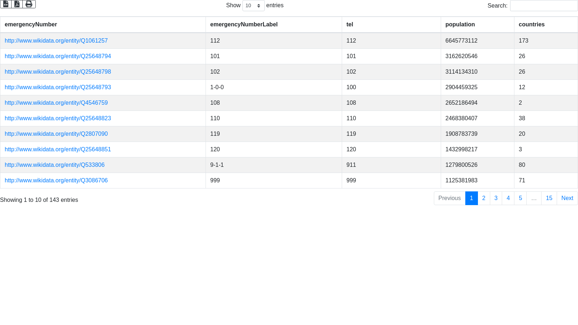The width and height of the screenshot is (578, 325).
Task: Click Next pagination button
Action: click(x=567, y=198)
